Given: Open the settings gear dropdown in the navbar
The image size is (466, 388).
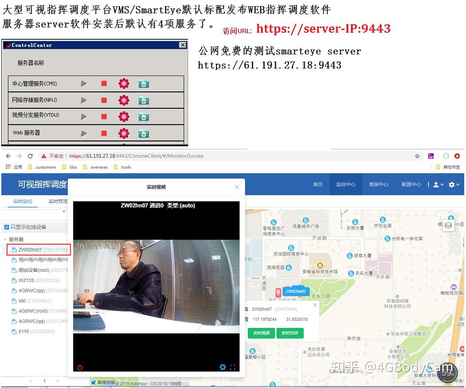Looking at the screenshot, I should pyautogui.click(x=454, y=184).
